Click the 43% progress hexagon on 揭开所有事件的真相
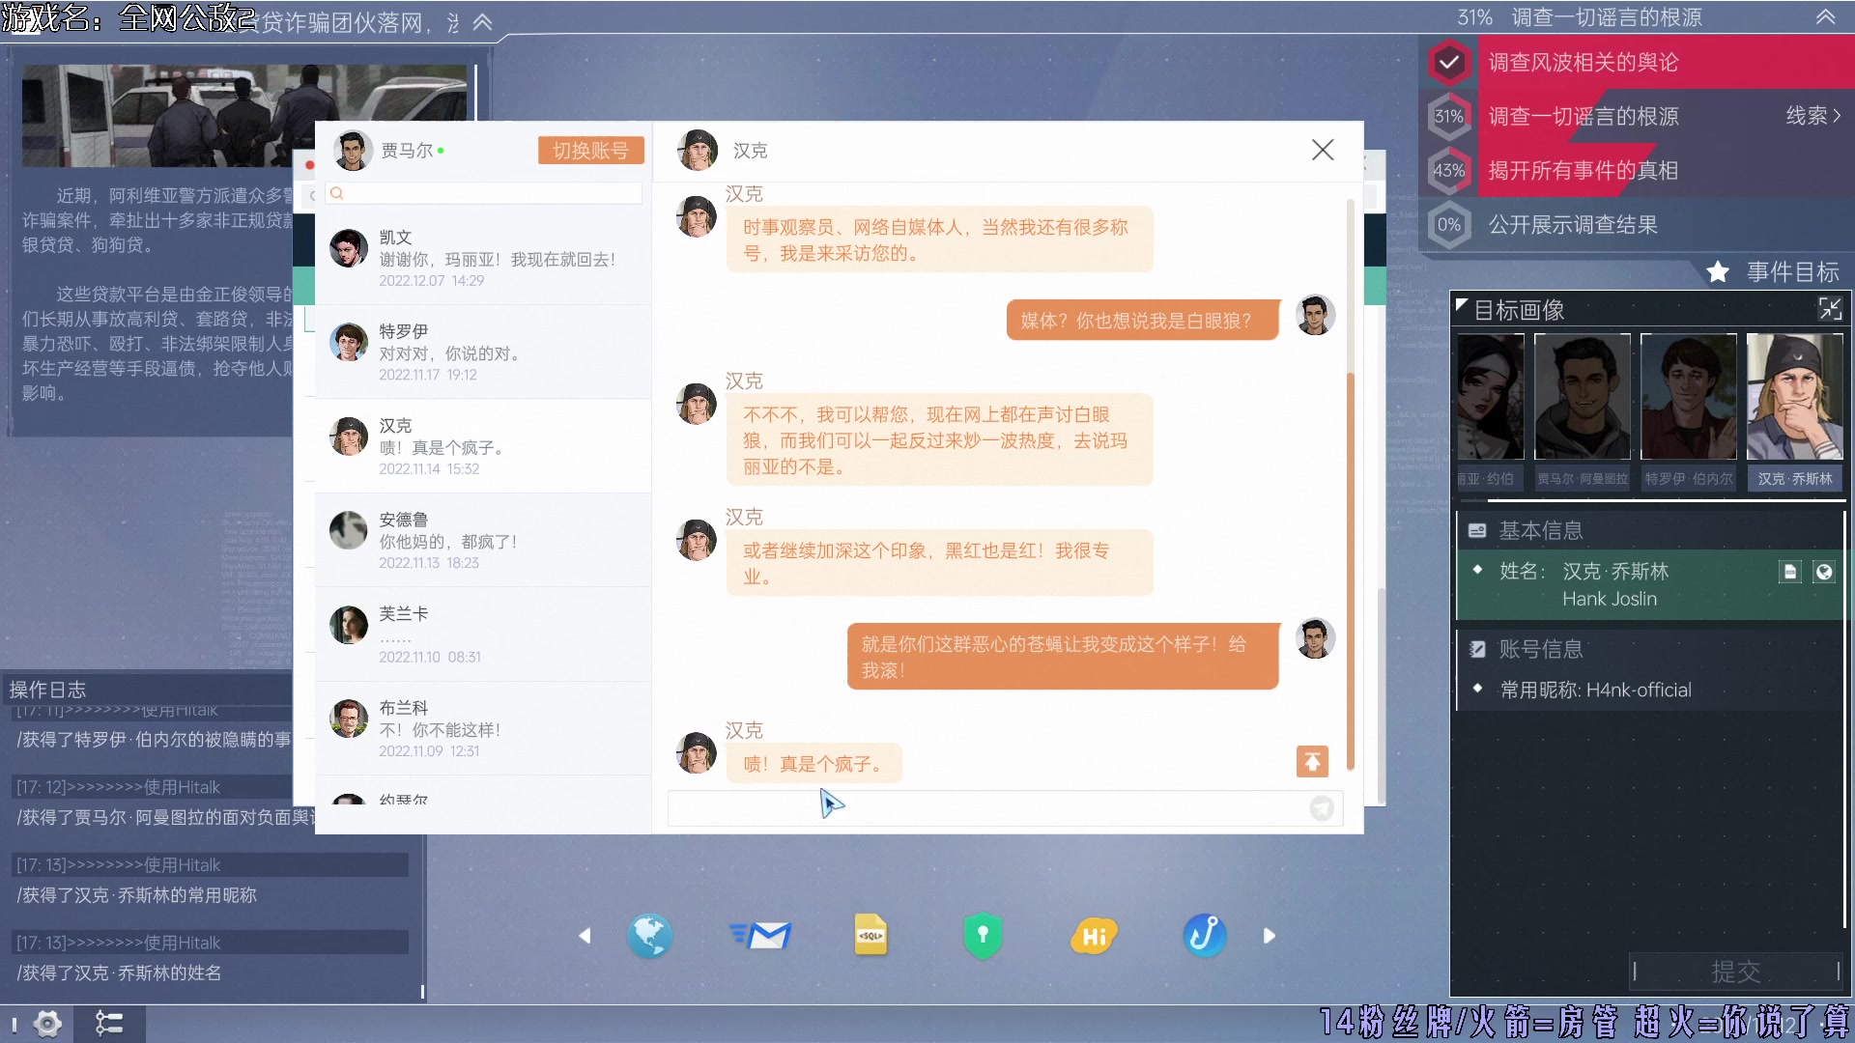 pyautogui.click(x=1450, y=170)
